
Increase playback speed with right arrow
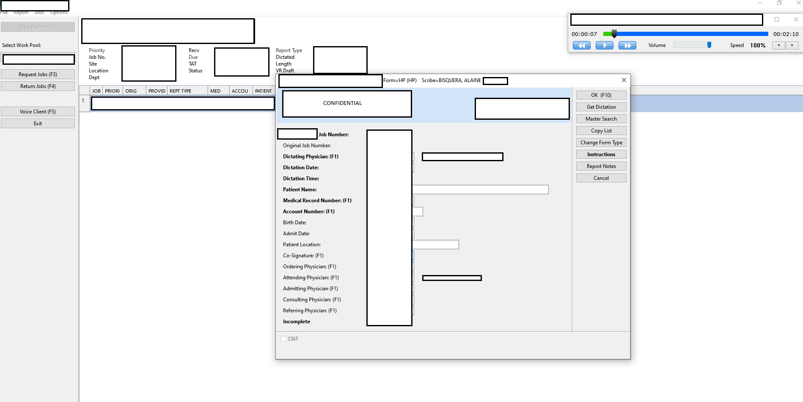[792, 45]
